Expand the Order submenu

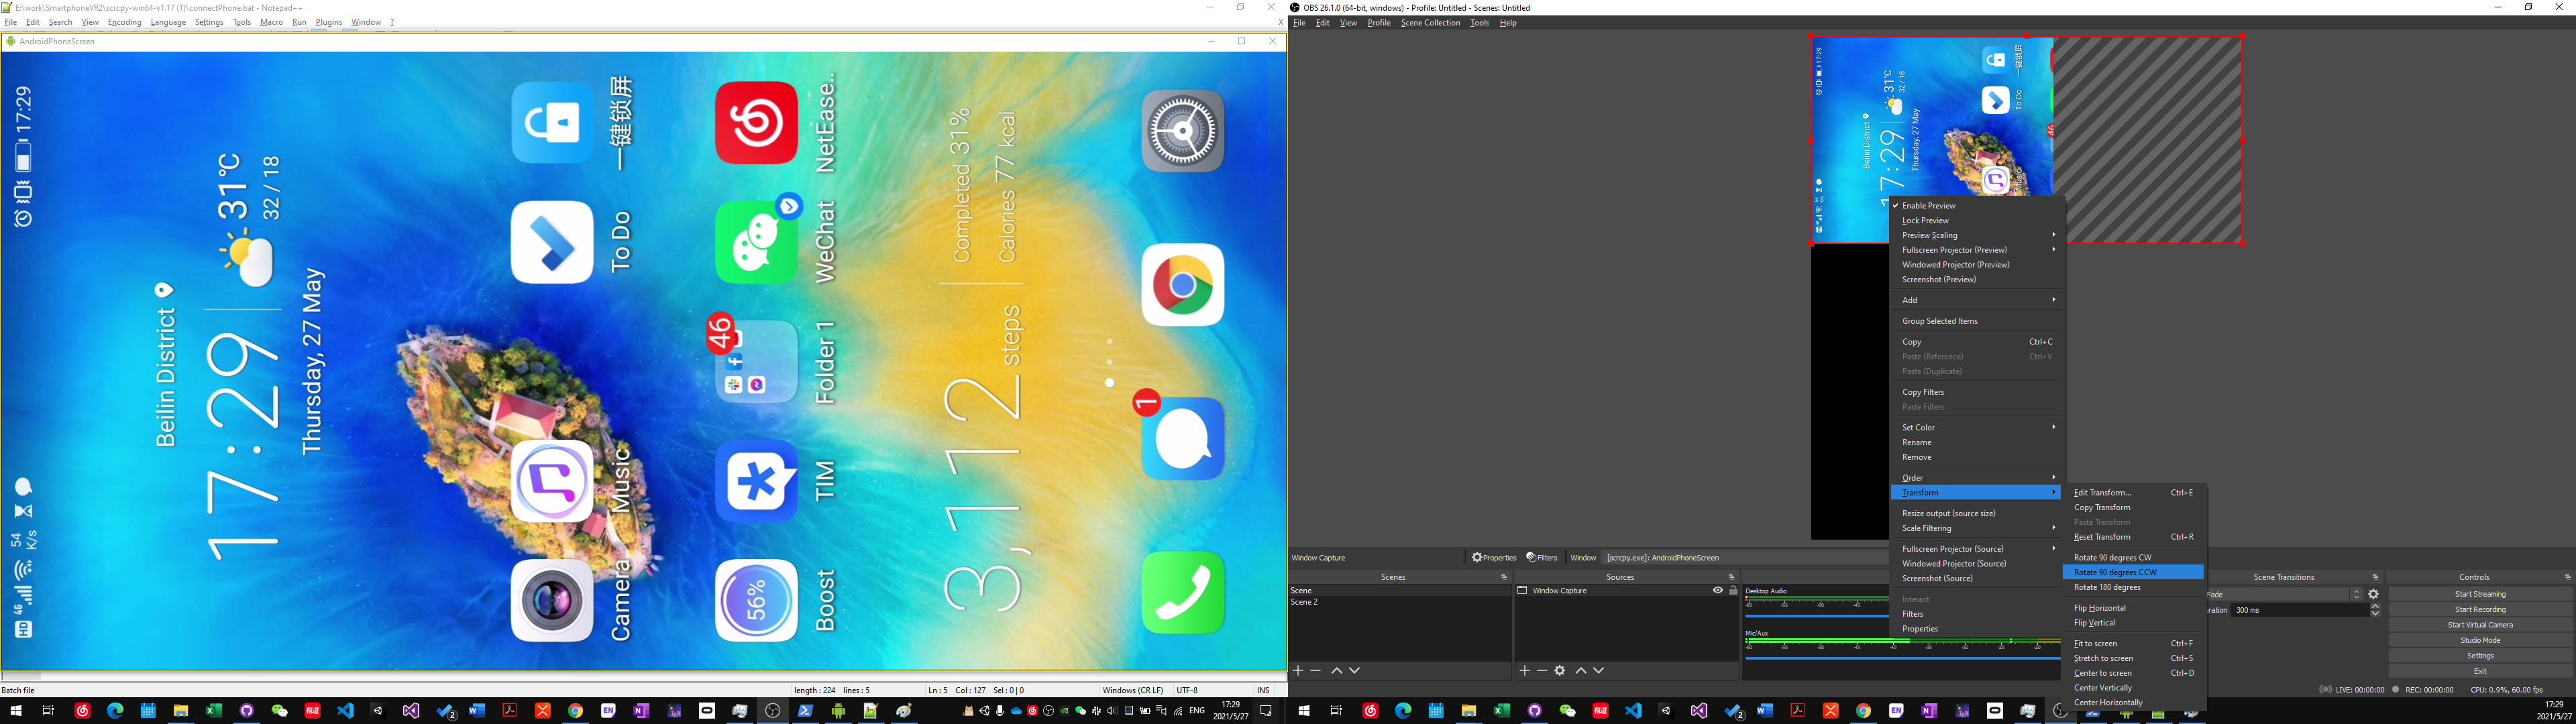(x=1977, y=478)
